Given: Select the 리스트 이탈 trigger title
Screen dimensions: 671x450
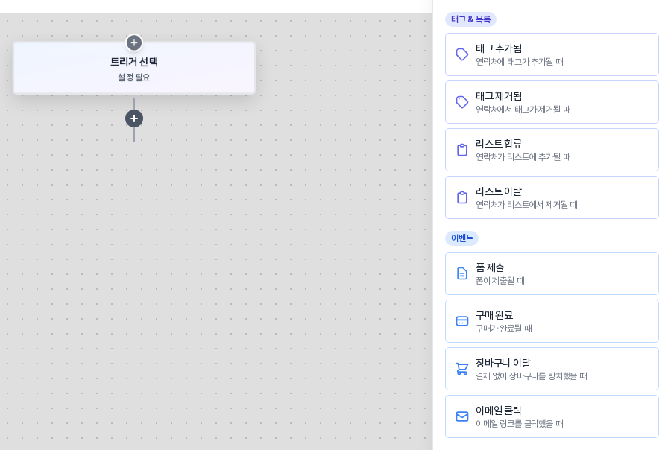Looking at the screenshot, I should tap(499, 191).
